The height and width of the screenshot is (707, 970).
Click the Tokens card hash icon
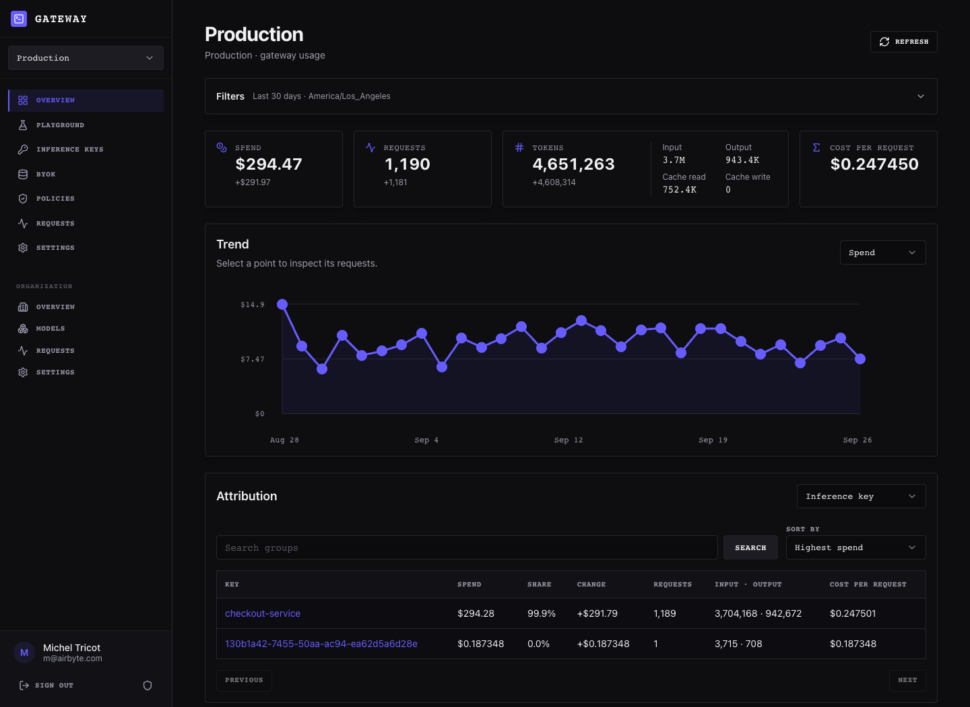click(519, 147)
